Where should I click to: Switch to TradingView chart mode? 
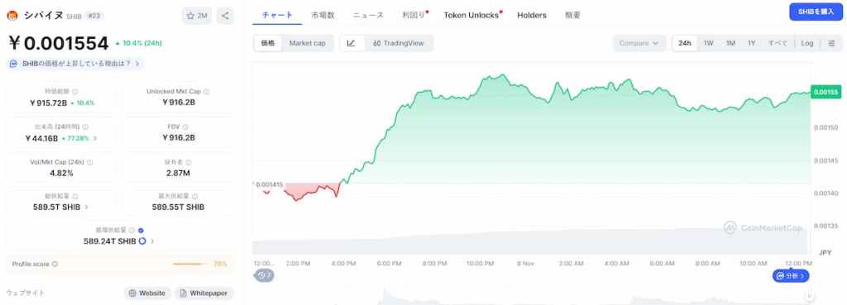coord(399,43)
